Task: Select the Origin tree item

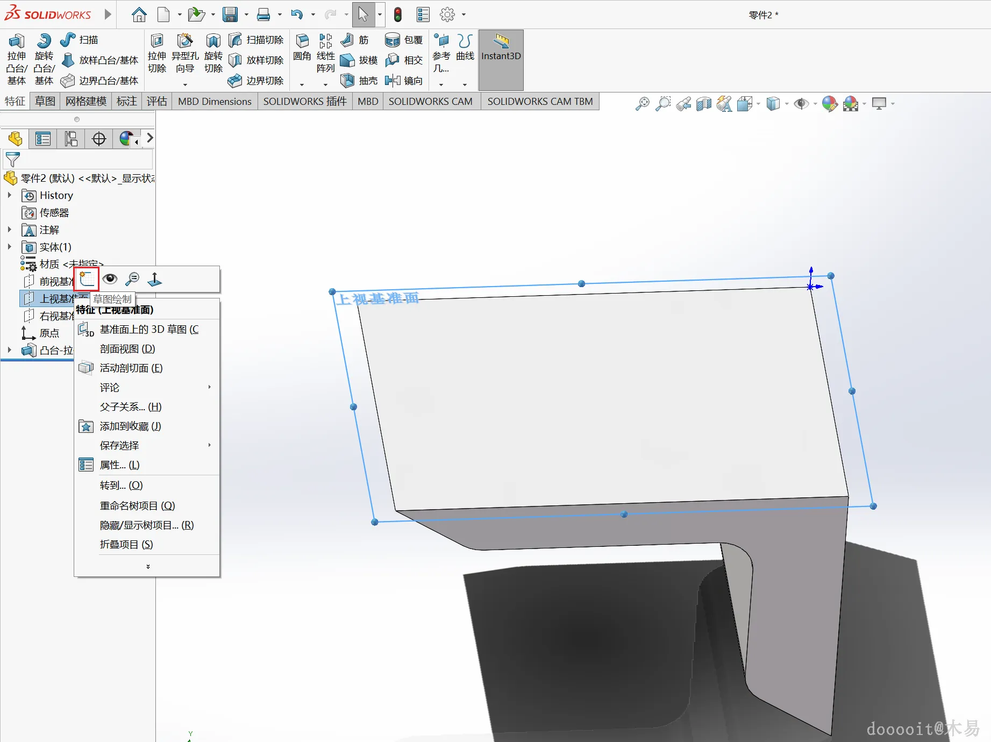Action: point(49,333)
